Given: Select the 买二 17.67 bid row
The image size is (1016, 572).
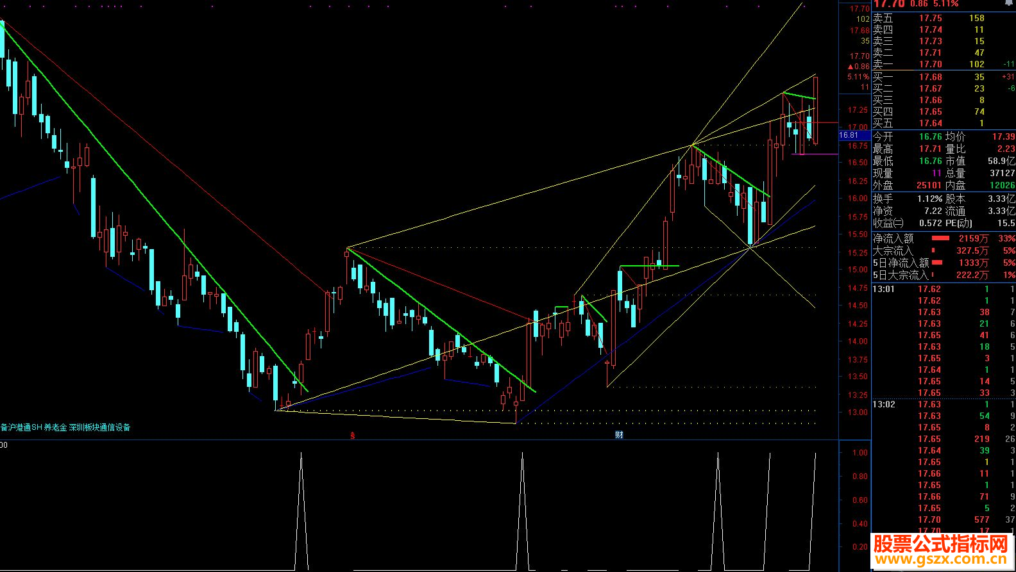Looking at the screenshot, I should coord(944,88).
